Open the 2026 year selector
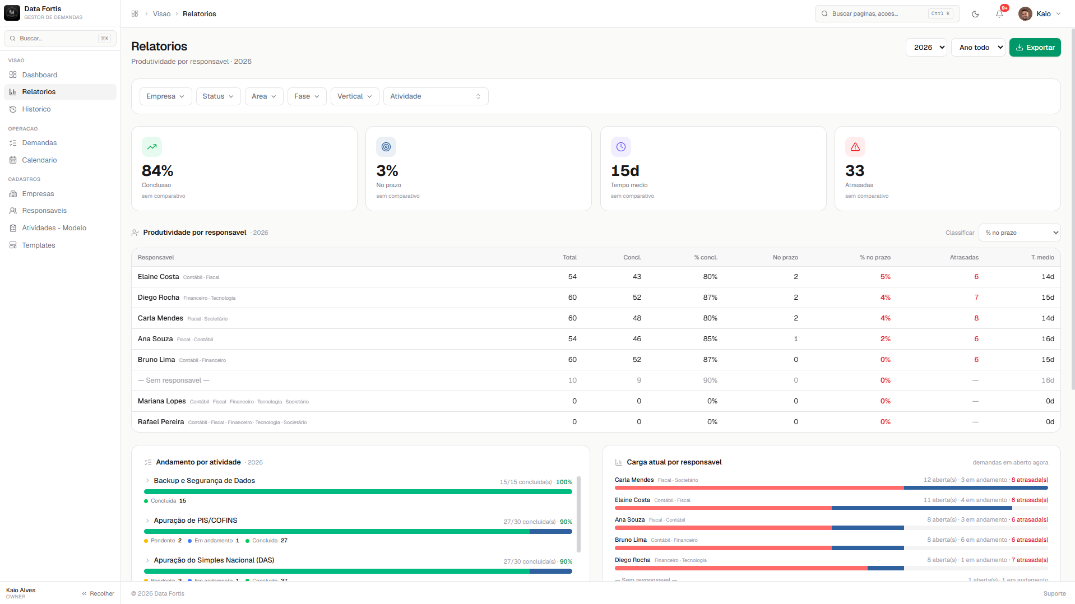The height and width of the screenshot is (604, 1075). (926, 48)
